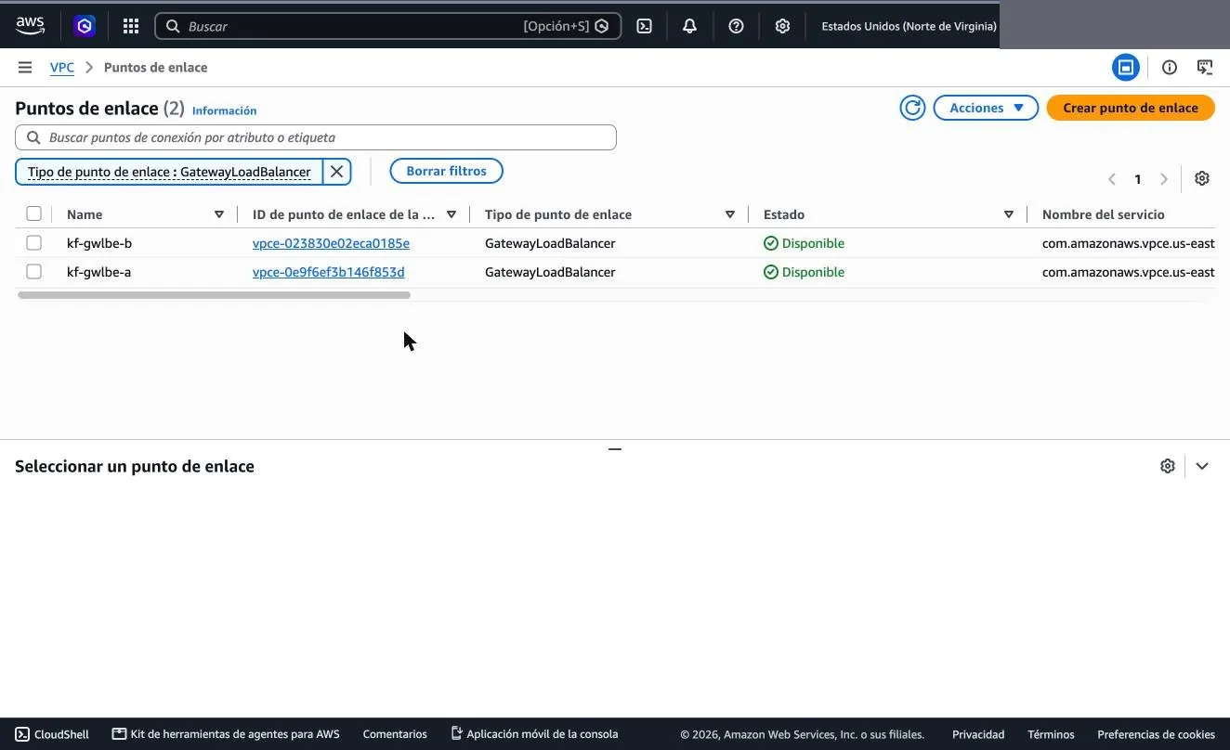Toggle the side navigation hamburger menu
This screenshot has height=750, width=1230.
pyautogui.click(x=25, y=68)
